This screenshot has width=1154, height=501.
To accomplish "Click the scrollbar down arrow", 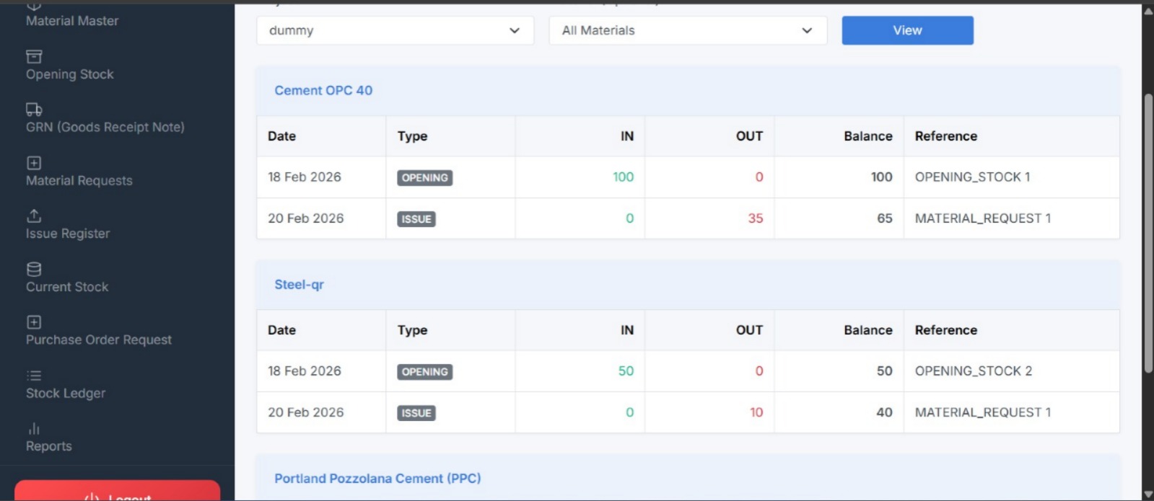I will click(1148, 495).
